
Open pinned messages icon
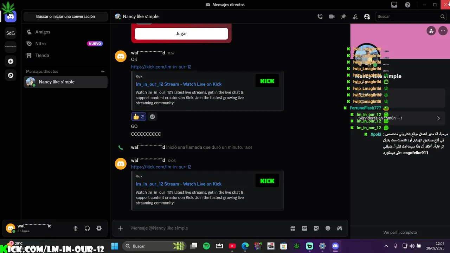[x=343, y=17]
